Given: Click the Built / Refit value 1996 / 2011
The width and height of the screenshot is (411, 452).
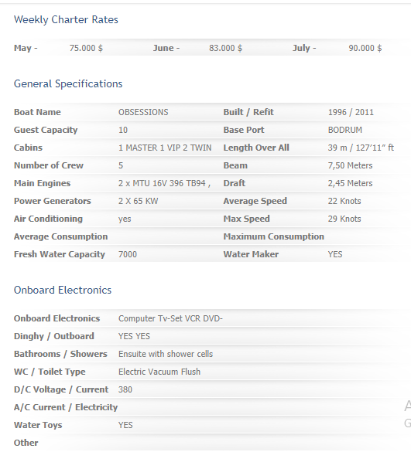Looking at the screenshot, I should point(351,112).
